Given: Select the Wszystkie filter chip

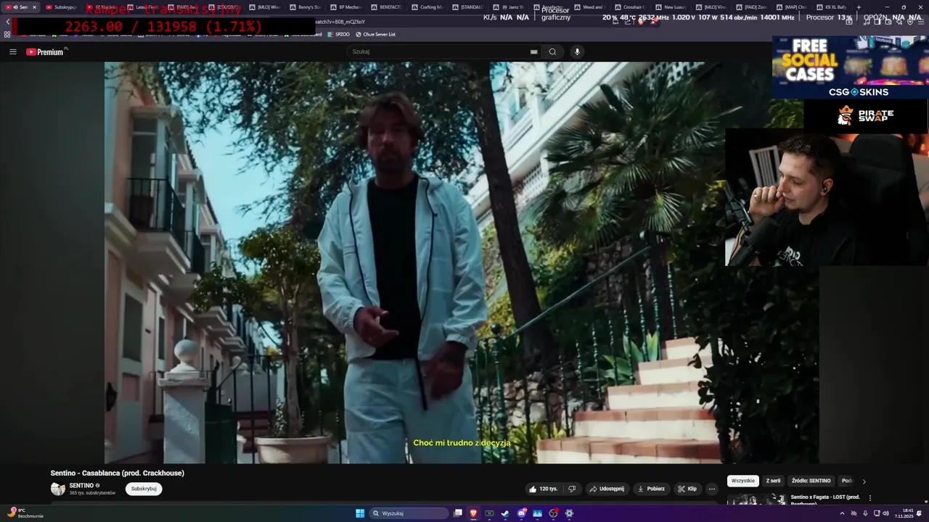Looking at the screenshot, I should pyautogui.click(x=743, y=481).
